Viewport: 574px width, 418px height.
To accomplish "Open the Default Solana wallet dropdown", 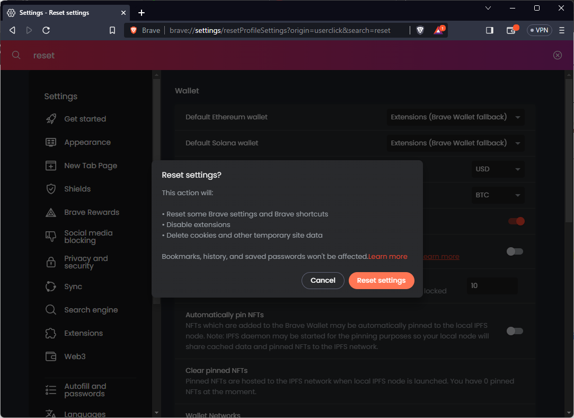I will (455, 143).
